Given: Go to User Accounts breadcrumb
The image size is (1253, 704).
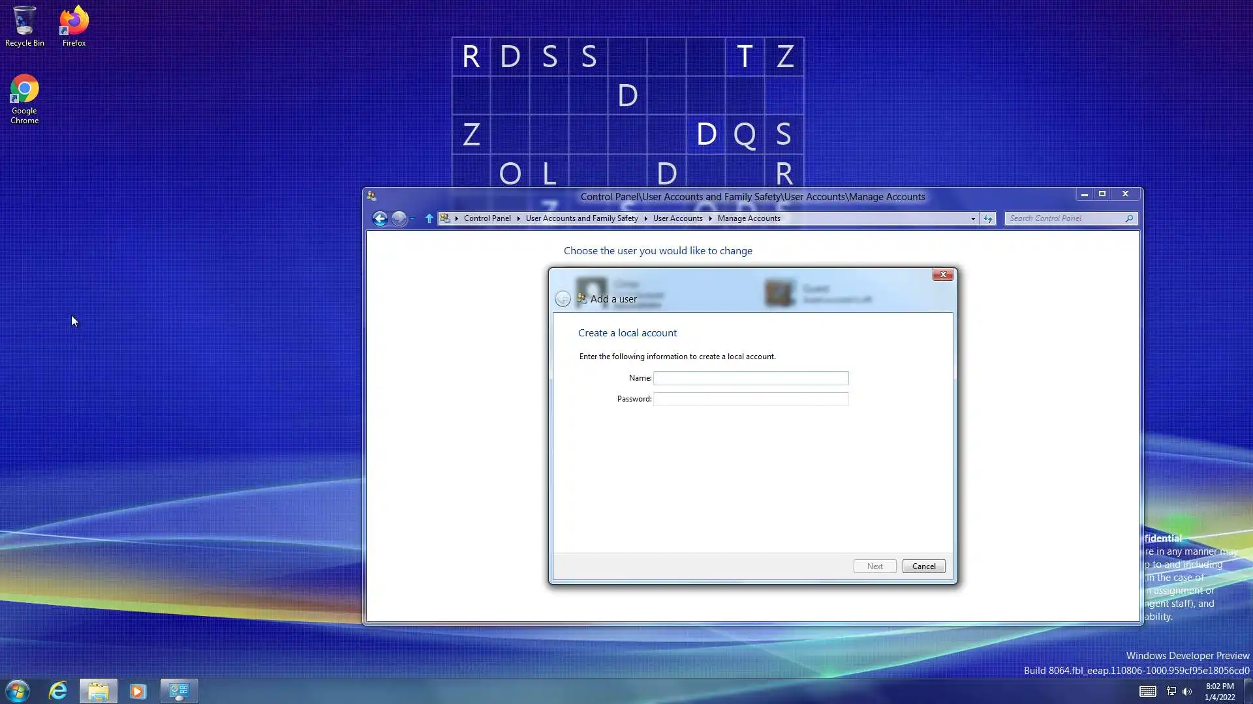Looking at the screenshot, I should click(x=677, y=218).
